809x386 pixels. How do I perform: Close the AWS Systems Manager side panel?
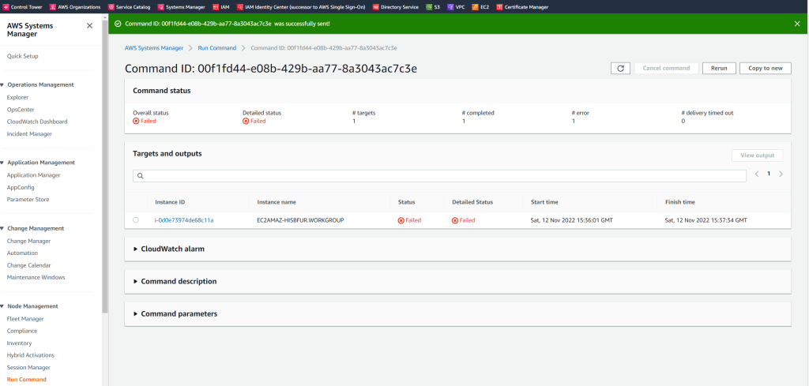pos(89,26)
